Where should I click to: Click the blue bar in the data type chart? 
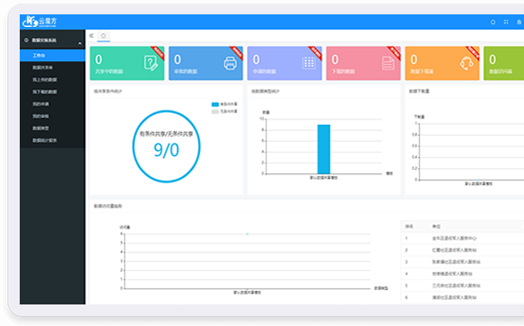tap(324, 149)
